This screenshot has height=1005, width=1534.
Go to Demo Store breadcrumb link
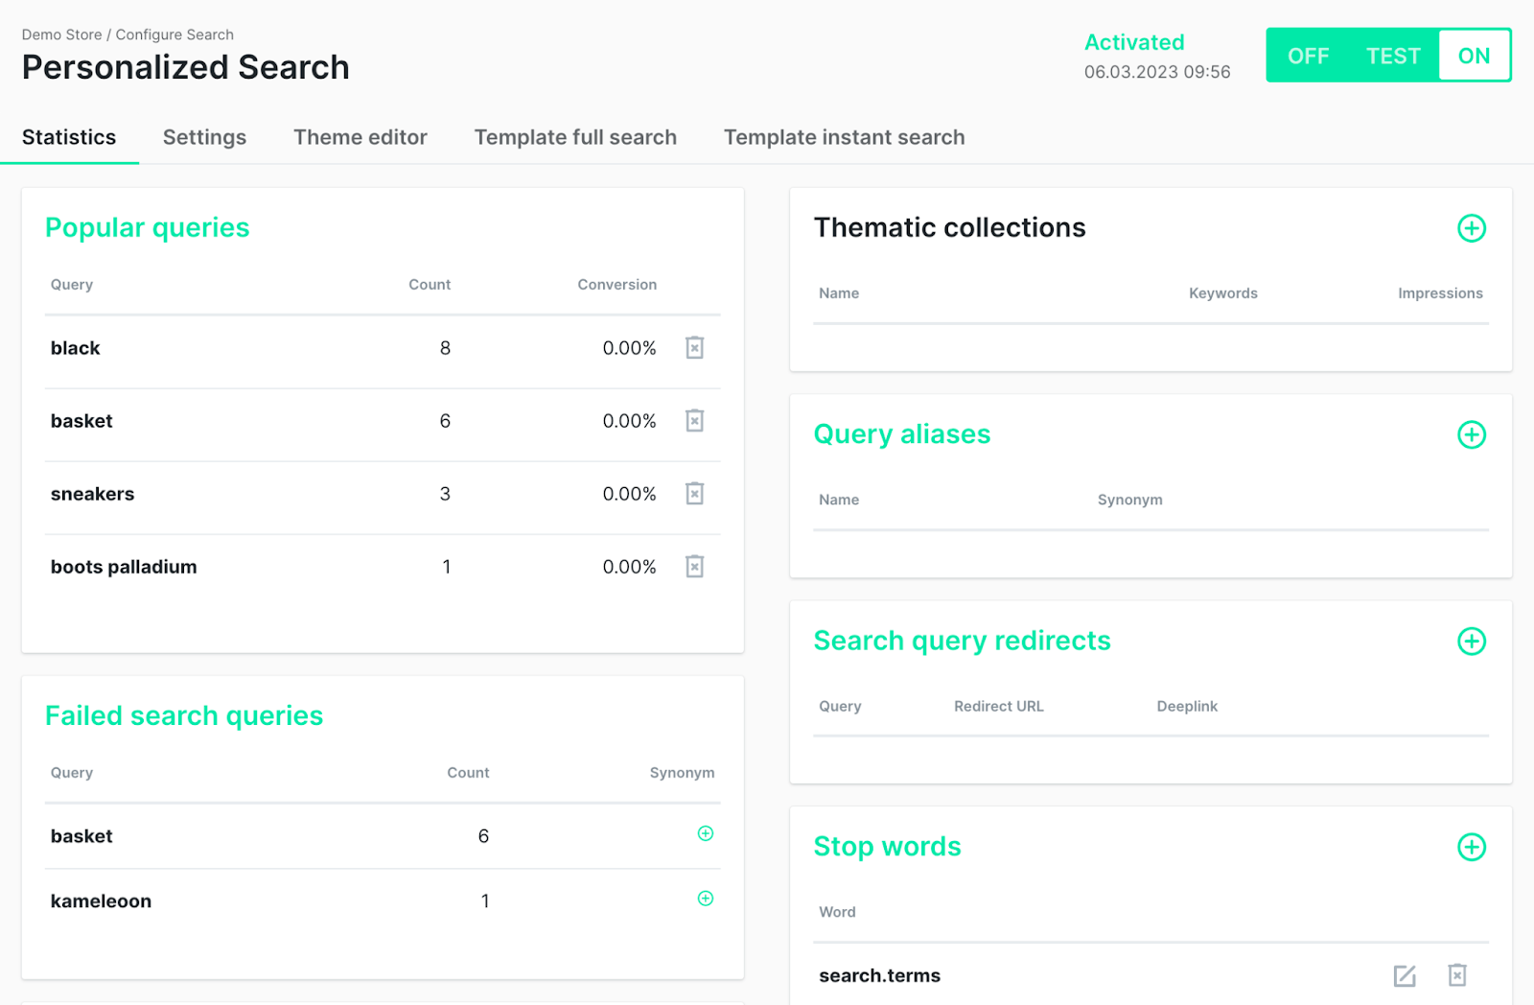tap(61, 35)
